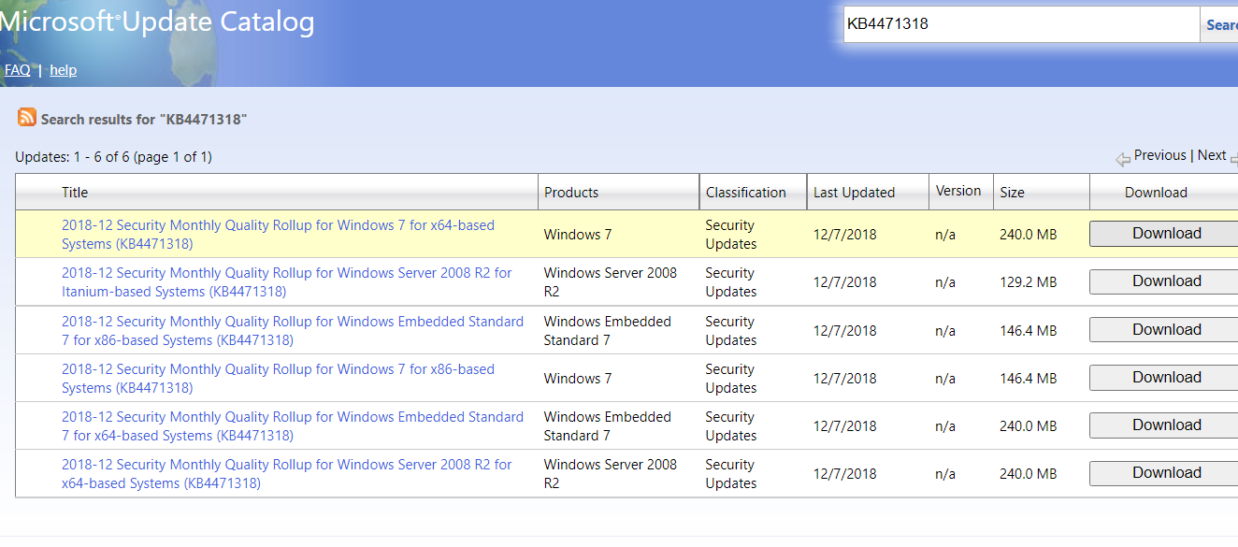Select the KB4471318 search input field
This screenshot has width=1238, height=547.
pos(1019,24)
